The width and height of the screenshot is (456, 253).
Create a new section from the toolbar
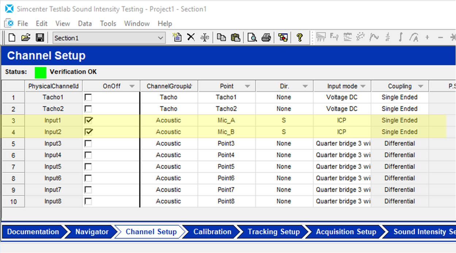pos(177,37)
